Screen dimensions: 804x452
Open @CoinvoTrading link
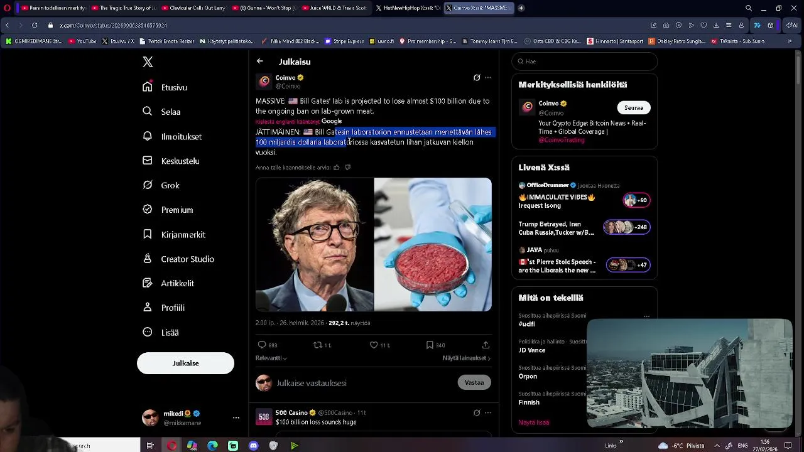click(562, 140)
